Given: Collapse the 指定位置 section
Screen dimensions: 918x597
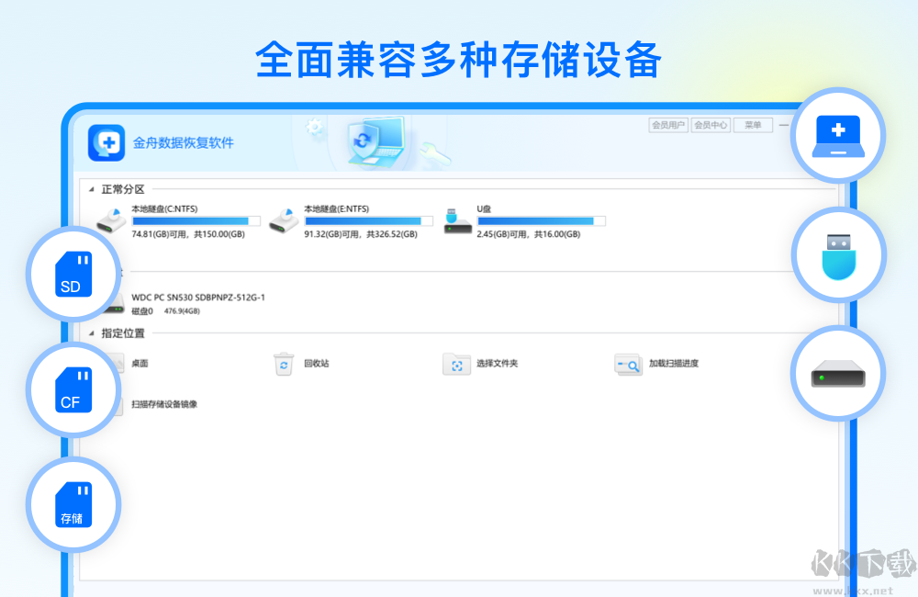Looking at the screenshot, I should (92, 333).
